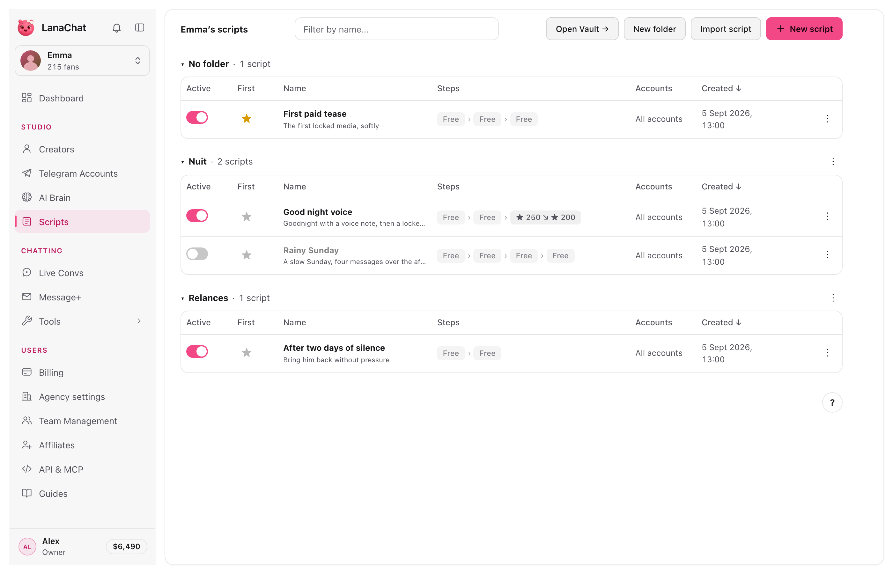The height and width of the screenshot is (574, 893).
Task: Open the Guides page
Action: (82, 494)
